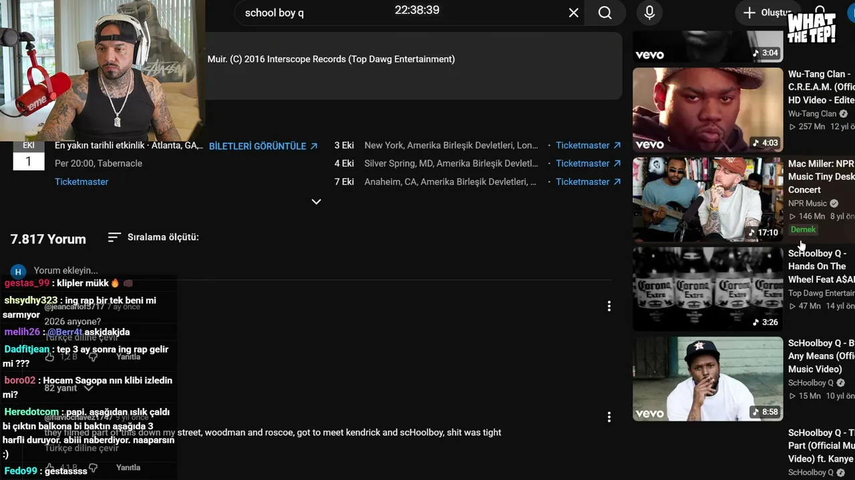The width and height of the screenshot is (855, 480).
Task: Open the Ticketmaster link under Tabernacle event
Action: pos(81,181)
